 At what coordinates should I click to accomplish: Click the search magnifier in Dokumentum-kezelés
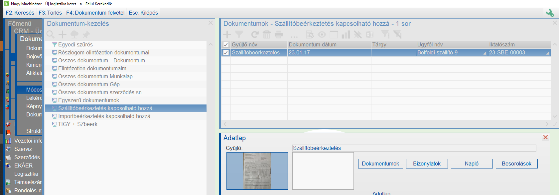[x=51, y=34]
